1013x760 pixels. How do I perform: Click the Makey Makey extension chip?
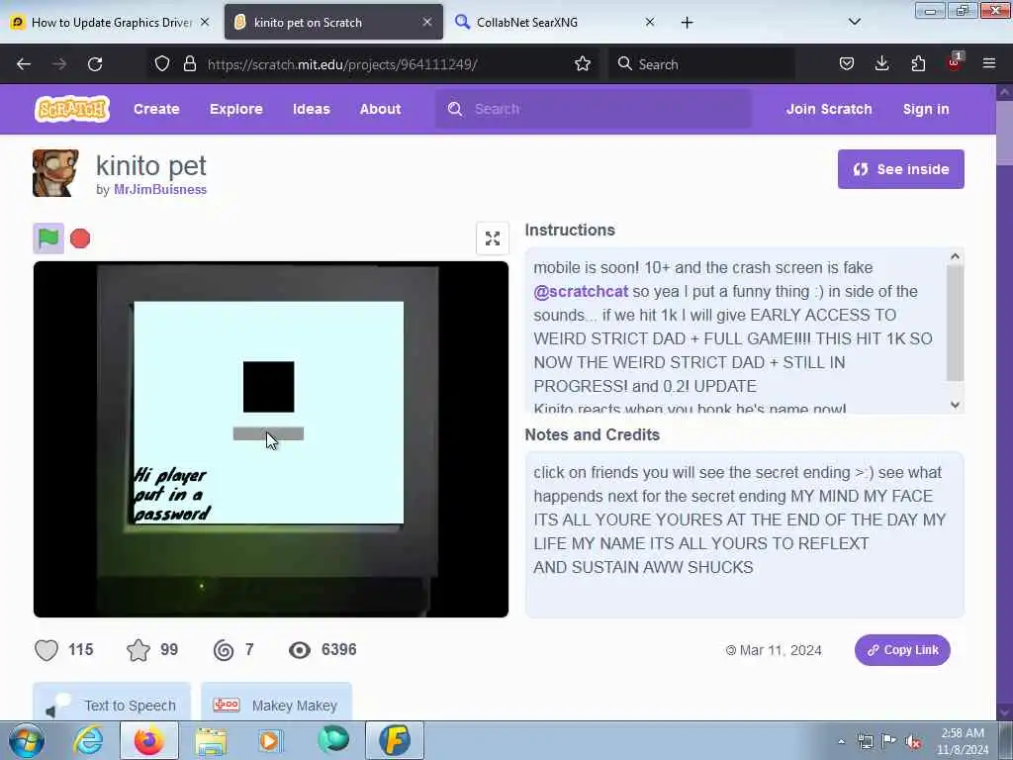(x=277, y=704)
